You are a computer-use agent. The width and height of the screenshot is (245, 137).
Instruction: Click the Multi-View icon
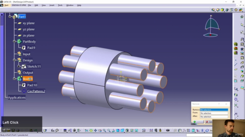click(x=118, y=131)
